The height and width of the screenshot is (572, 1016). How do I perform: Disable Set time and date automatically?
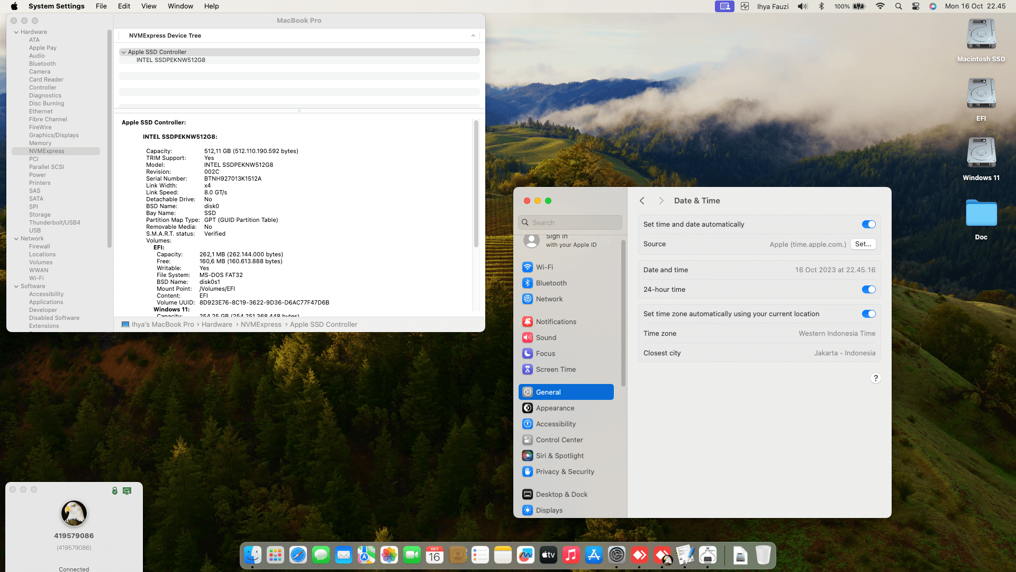(x=869, y=225)
